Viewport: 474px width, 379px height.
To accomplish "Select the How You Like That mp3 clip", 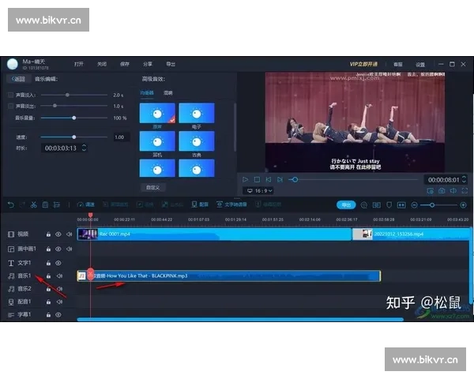I will tap(229, 276).
